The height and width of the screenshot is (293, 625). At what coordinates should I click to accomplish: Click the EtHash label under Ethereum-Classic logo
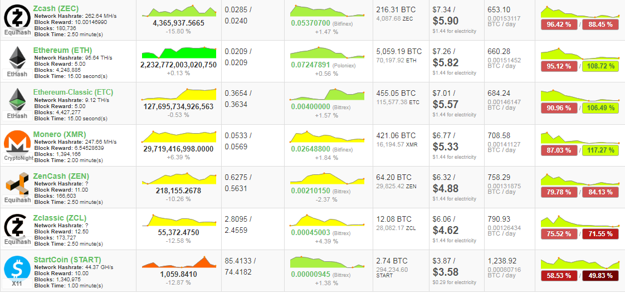click(17, 116)
